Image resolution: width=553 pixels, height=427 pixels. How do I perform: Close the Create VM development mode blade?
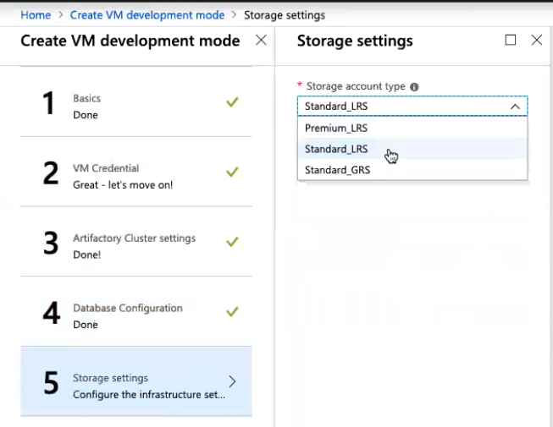click(261, 40)
